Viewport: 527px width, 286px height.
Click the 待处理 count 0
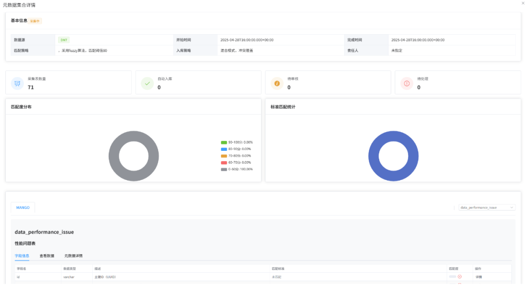(419, 87)
